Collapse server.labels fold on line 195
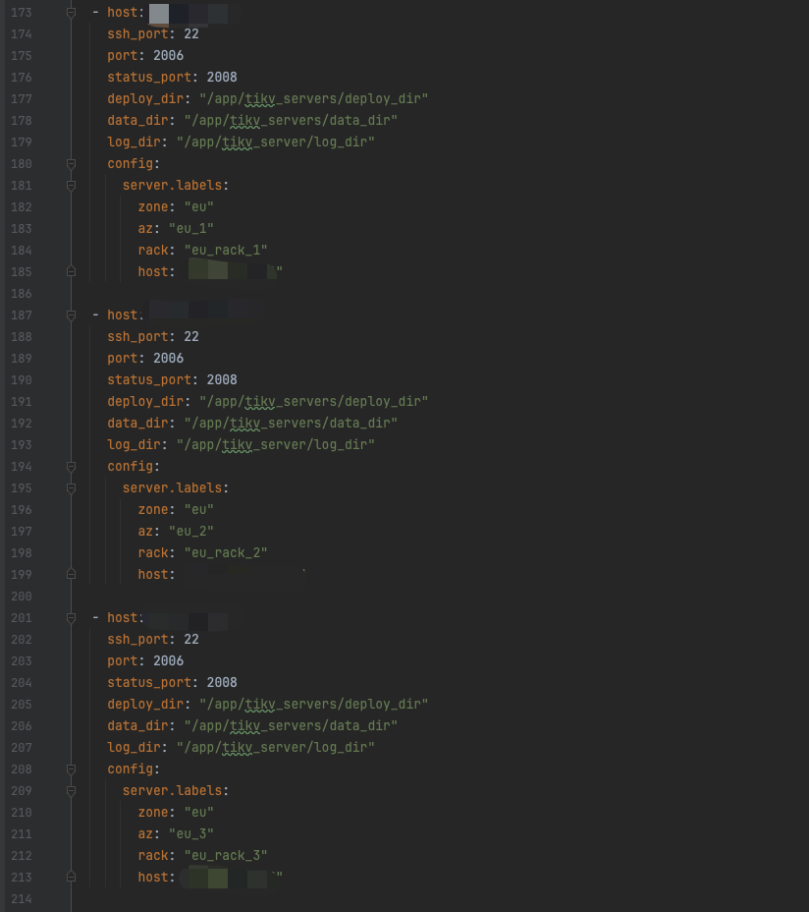This screenshot has width=809, height=912. pyautogui.click(x=71, y=488)
